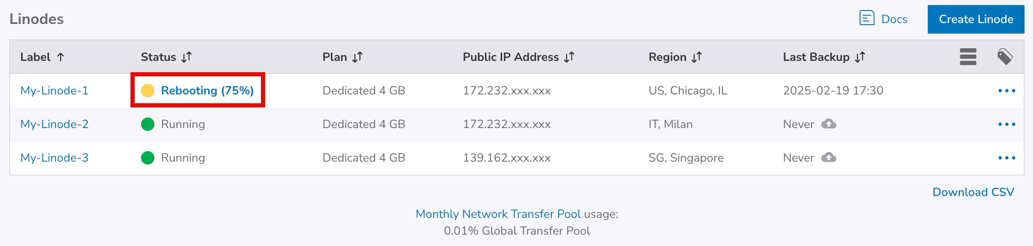Expand action menu for My-Linode-3
Image resolution: width=1033 pixels, height=246 pixels.
(x=1006, y=158)
